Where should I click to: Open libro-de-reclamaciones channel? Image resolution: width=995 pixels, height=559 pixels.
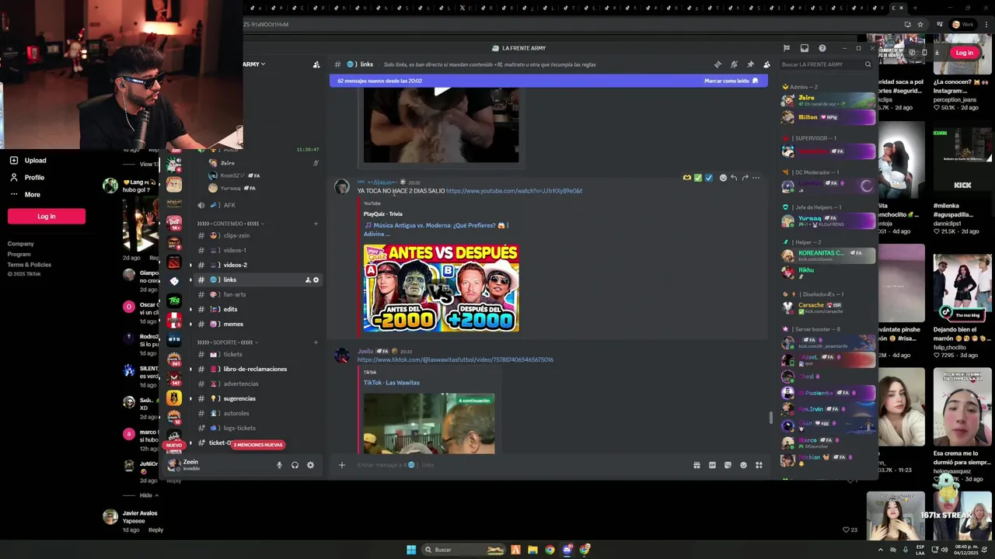tap(257, 369)
